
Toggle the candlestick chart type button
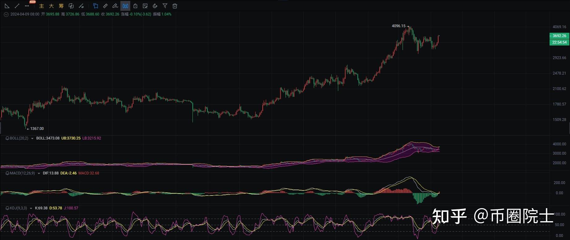coord(125,6)
